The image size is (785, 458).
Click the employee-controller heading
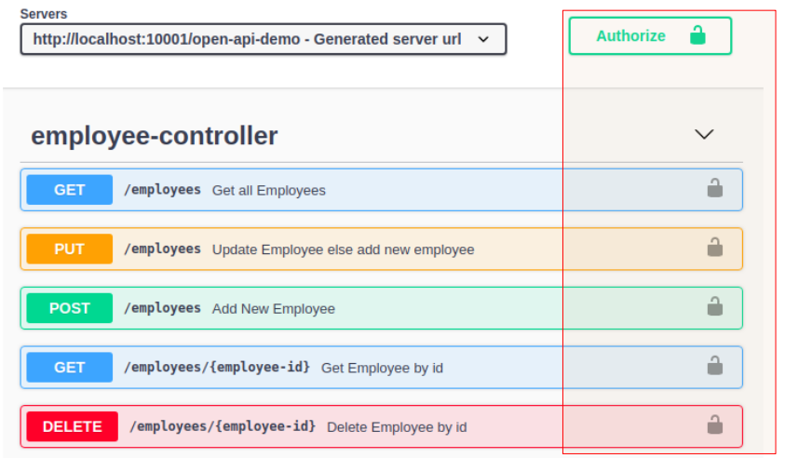(155, 136)
